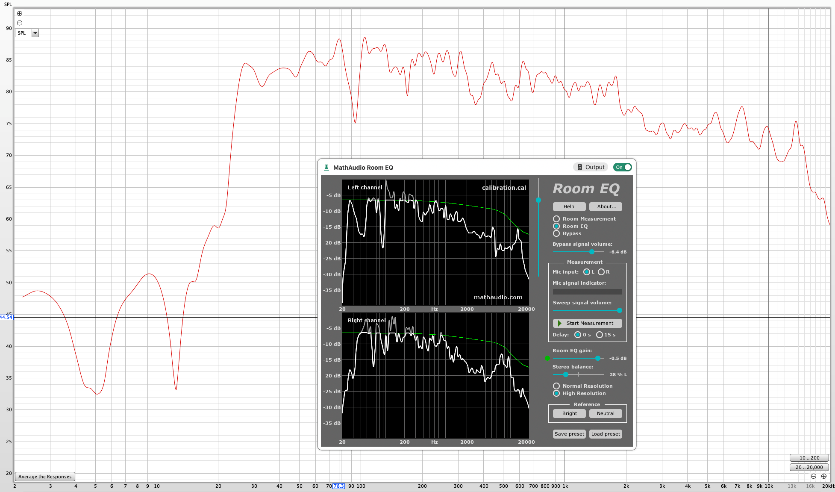Select Normal Resolution
The width and height of the screenshot is (835, 492).
(556, 386)
